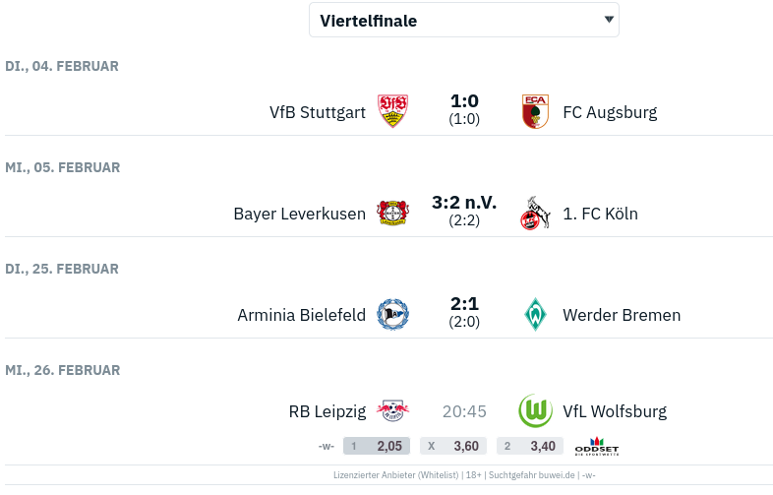Click the Oddset sponsor logo
Viewport: 773px width, 495px height.
point(597,446)
